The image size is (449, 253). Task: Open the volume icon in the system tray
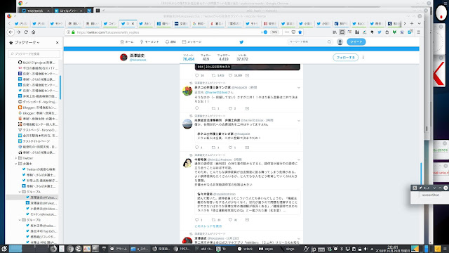366,249
